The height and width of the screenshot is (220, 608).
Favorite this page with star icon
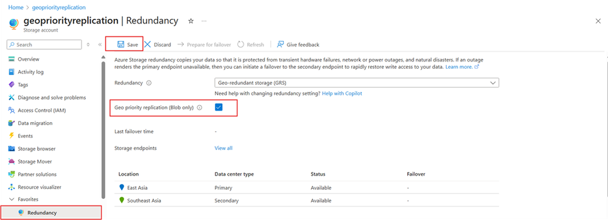tap(190, 21)
